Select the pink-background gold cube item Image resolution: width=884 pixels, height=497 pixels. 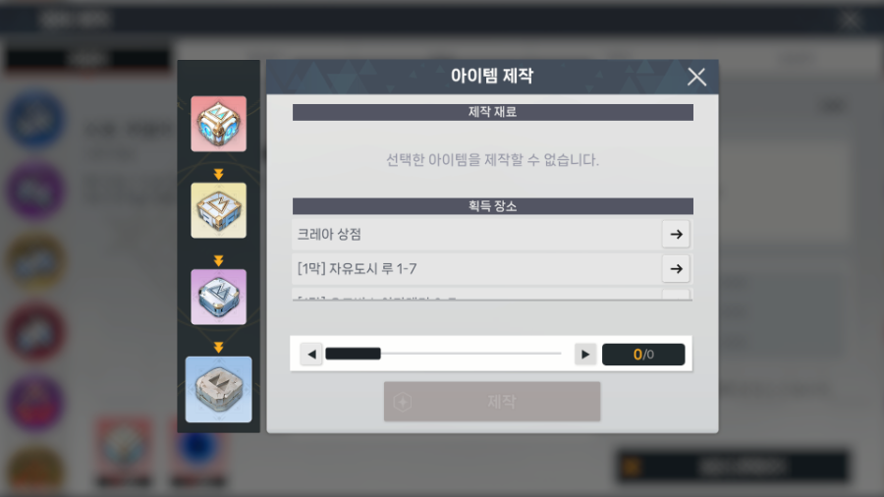pyautogui.click(x=218, y=124)
